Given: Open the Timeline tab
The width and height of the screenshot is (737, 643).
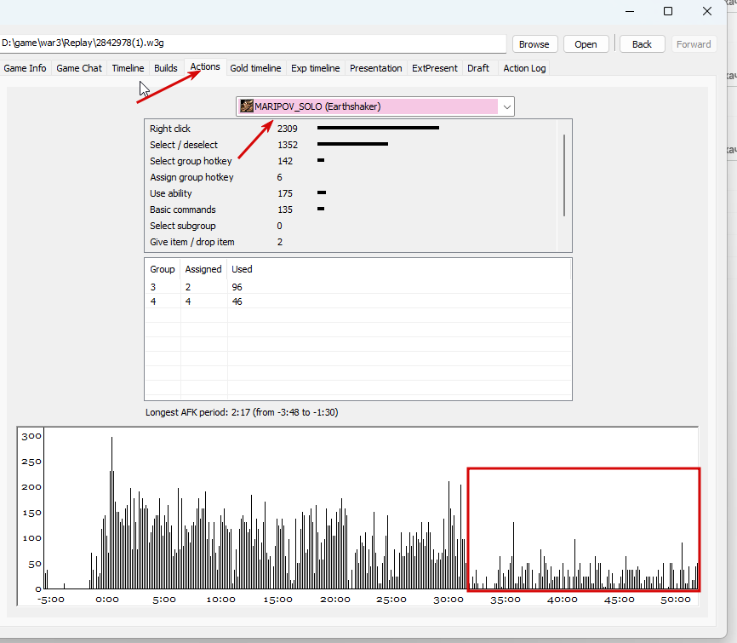Looking at the screenshot, I should [128, 68].
